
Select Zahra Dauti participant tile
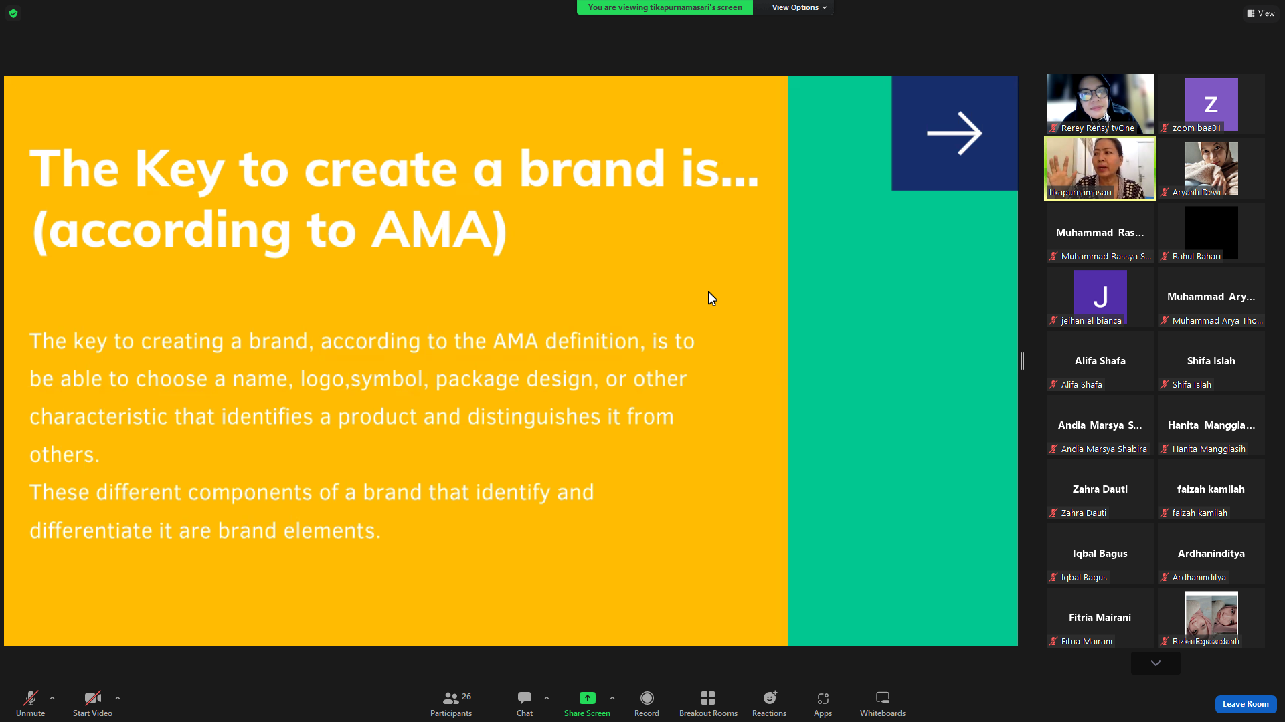[x=1100, y=489]
